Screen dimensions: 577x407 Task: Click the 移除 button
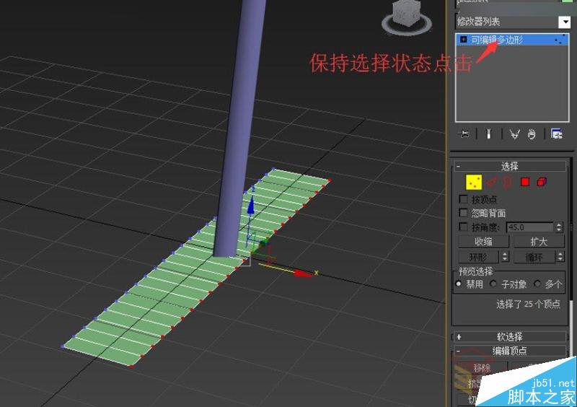[482, 367]
